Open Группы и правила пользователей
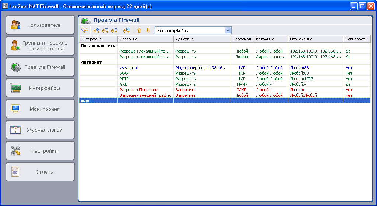 point(40,46)
